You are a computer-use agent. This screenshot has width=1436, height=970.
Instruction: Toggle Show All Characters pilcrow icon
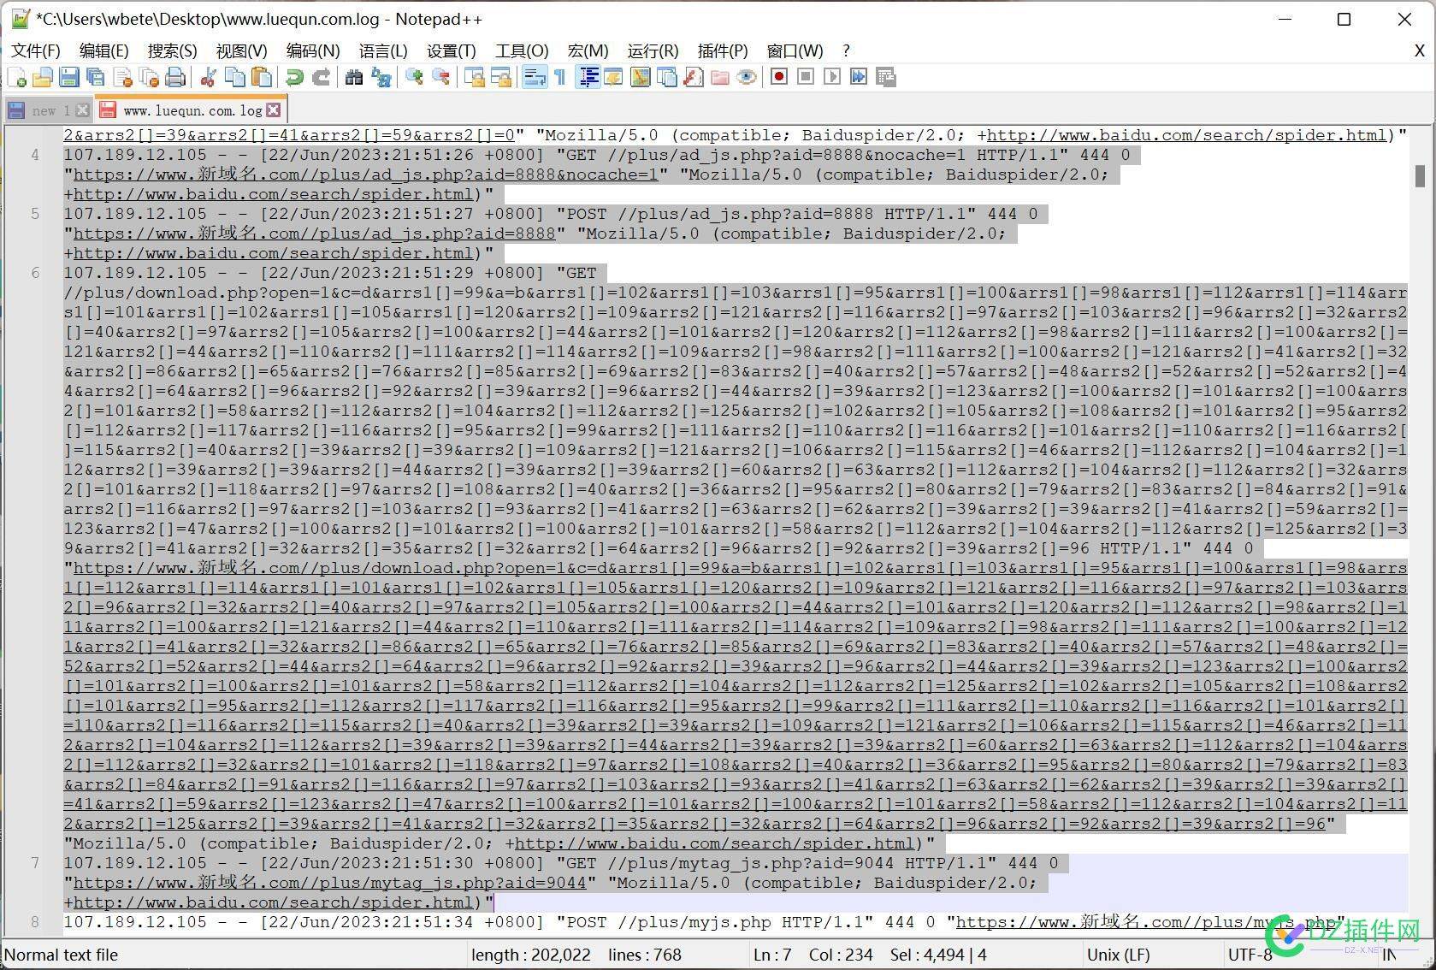point(560,78)
